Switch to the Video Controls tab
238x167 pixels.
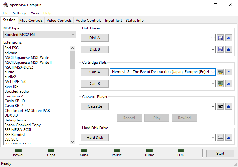(59, 21)
